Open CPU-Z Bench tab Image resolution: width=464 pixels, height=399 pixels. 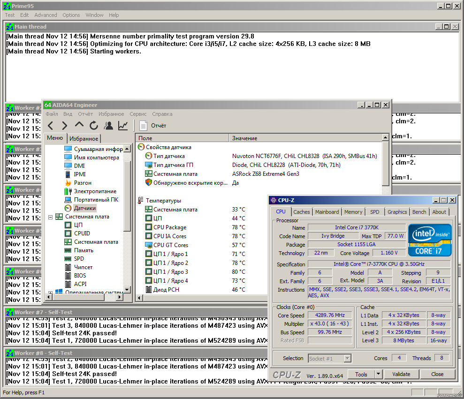point(419,212)
